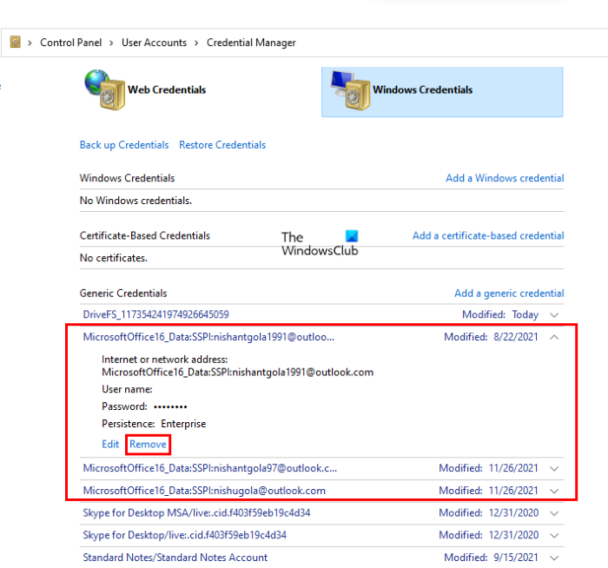Screen dimensions: 608x568
Task: Click No Windows credentials text
Action: pos(135,201)
